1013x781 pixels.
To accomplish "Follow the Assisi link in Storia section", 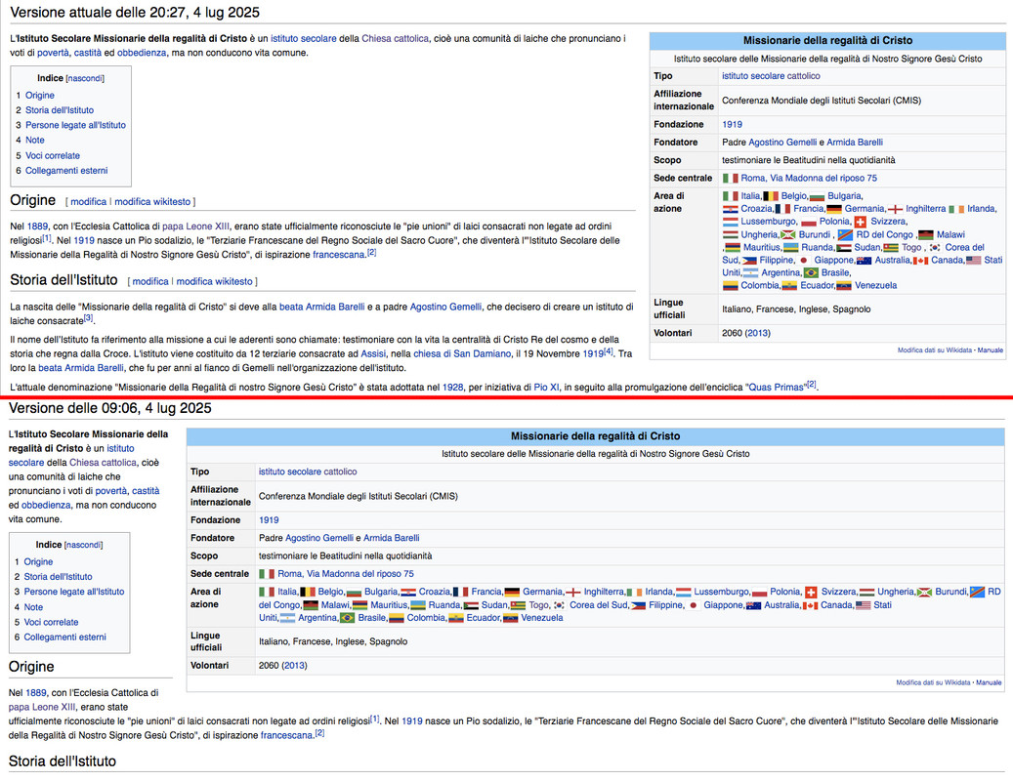I will click(x=373, y=353).
